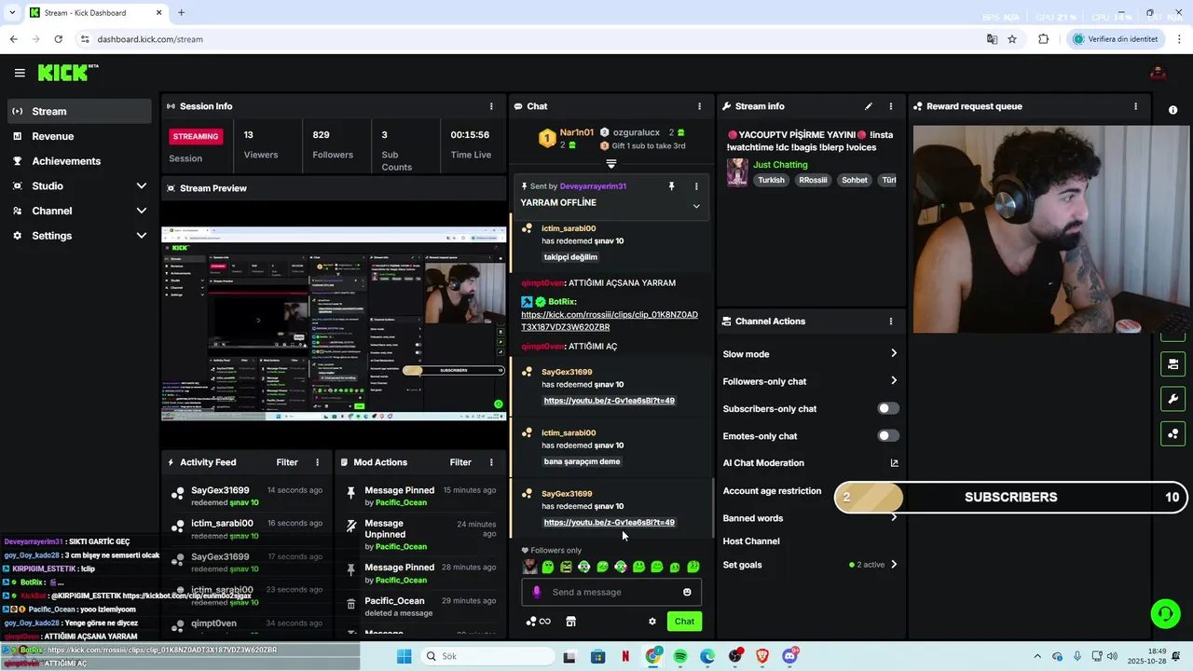Open Activity Feed options menu

point(317,462)
